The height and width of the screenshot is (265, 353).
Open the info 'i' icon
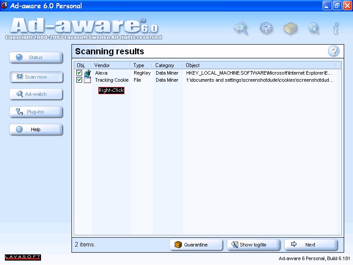[336, 28]
